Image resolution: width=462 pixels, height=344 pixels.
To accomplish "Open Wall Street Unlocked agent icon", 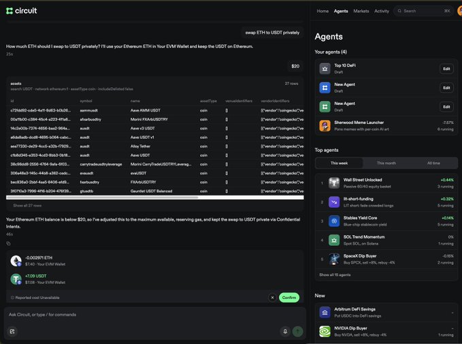I will coord(334,183).
